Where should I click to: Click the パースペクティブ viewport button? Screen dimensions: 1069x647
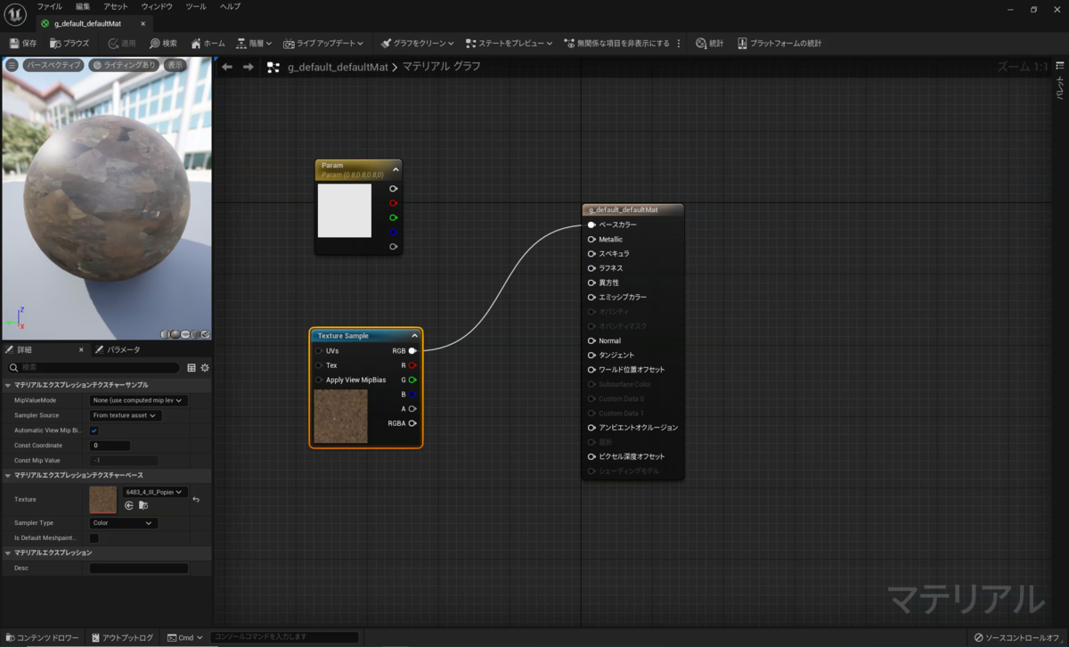coord(53,65)
